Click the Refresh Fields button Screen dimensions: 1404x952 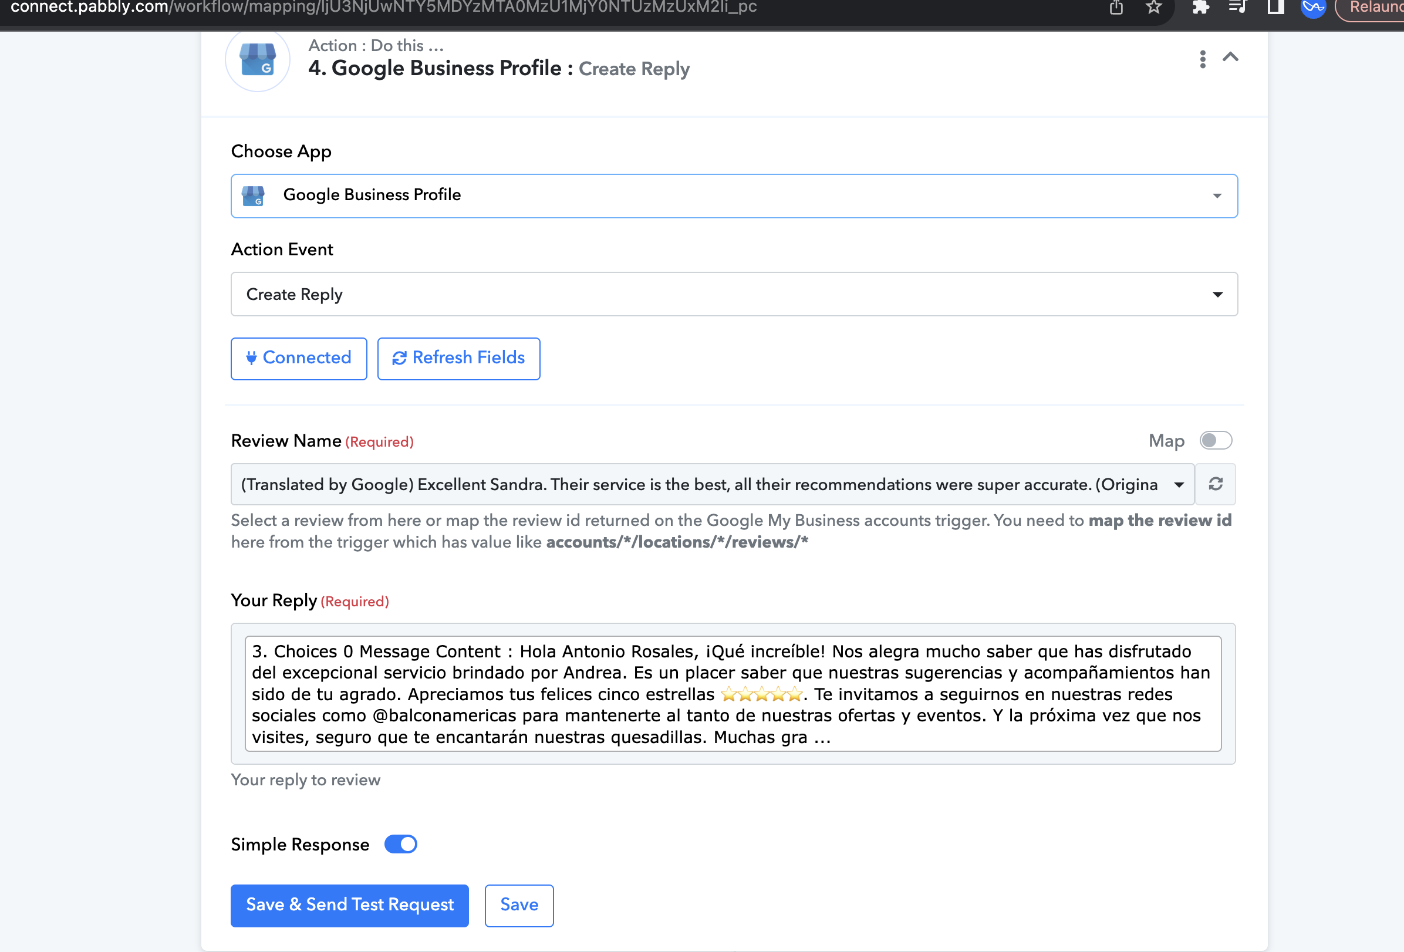tap(459, 358)
